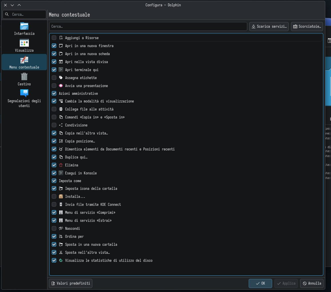Screen dimensions: 331x292
Task: Uncheck the Duplica qui… checkbox
Action: tap(54, 157)
